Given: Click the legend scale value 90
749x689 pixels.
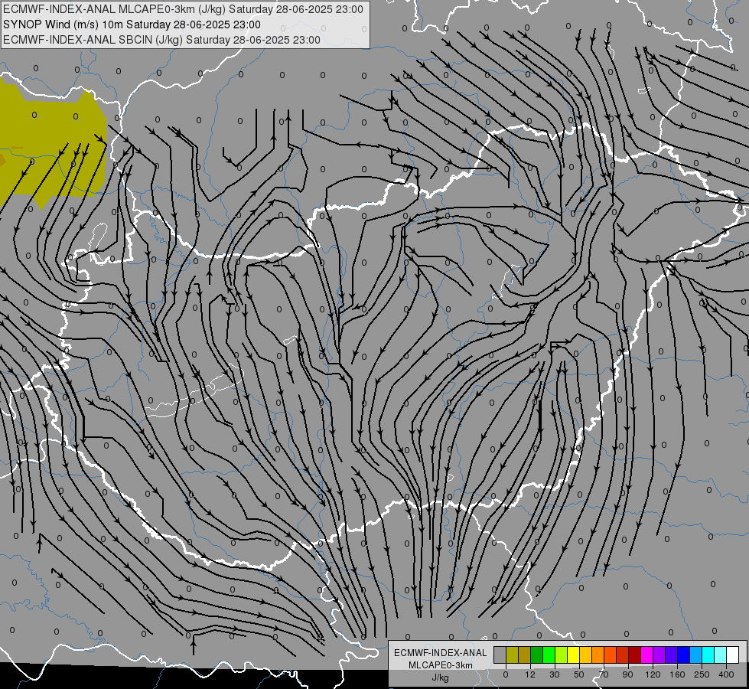Looking at the screenshot, I should coord(627,674).
